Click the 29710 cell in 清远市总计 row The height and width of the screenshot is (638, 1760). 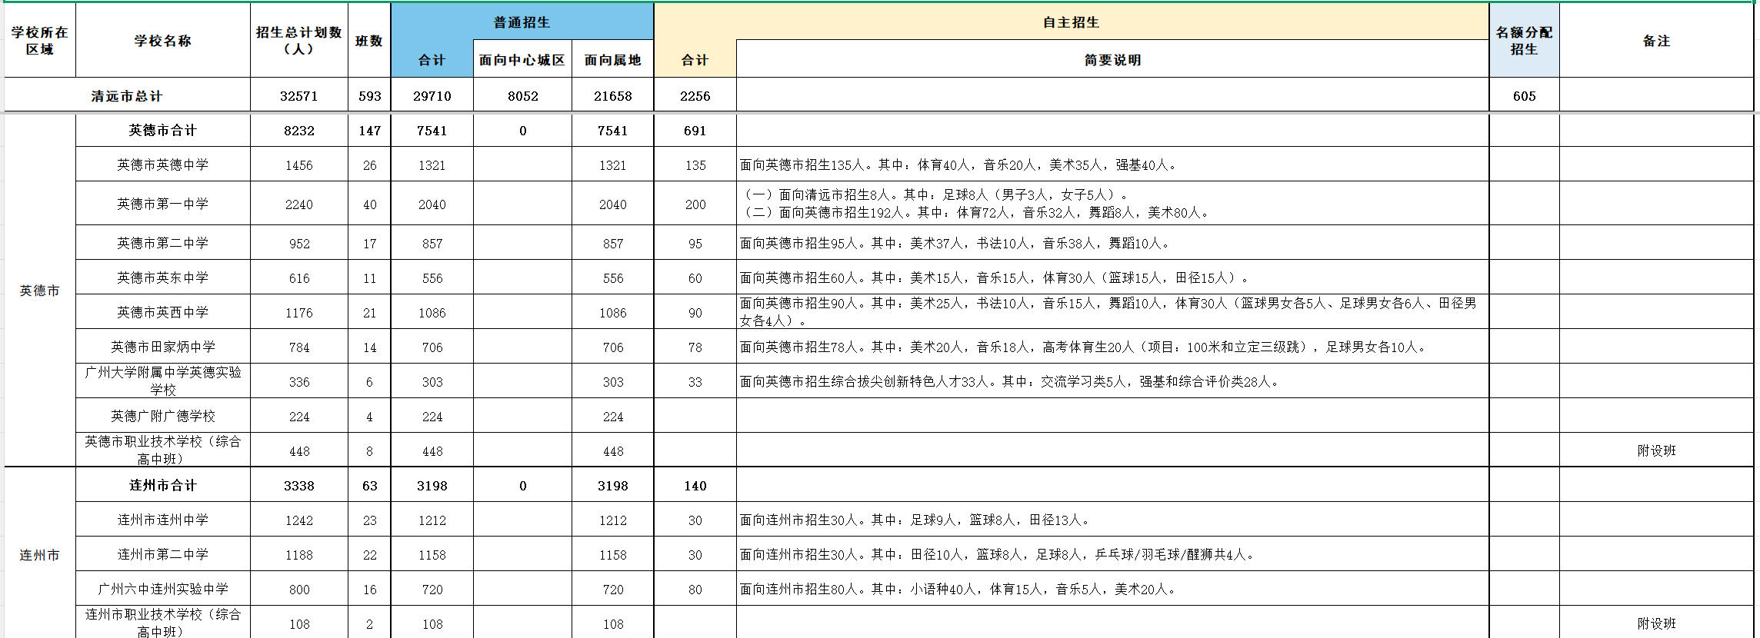coord(432,96)
